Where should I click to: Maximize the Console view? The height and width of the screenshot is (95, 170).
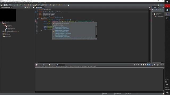163,65
